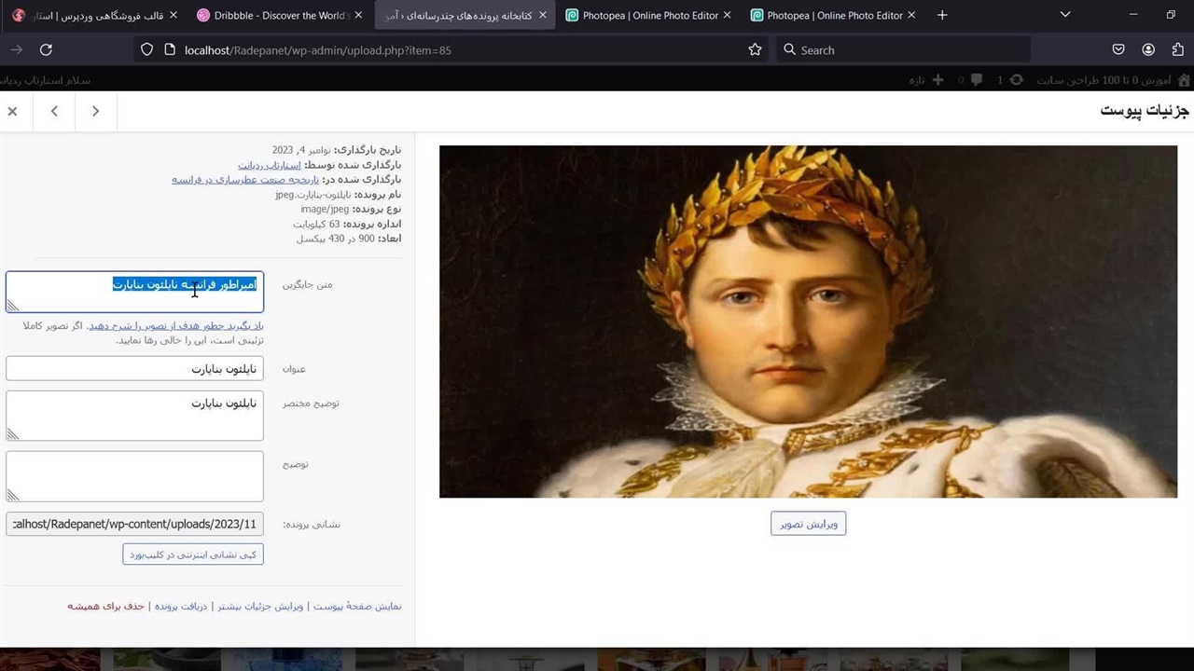Open the browser extensions puzzle icon
The height and width of the screenshot is (671, 1194).
[x=1178, y=49]
